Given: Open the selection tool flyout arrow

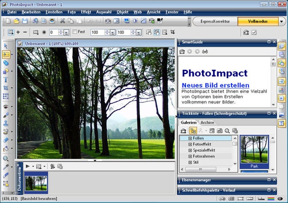Looking at the screenshot, I should click(12, 55).
